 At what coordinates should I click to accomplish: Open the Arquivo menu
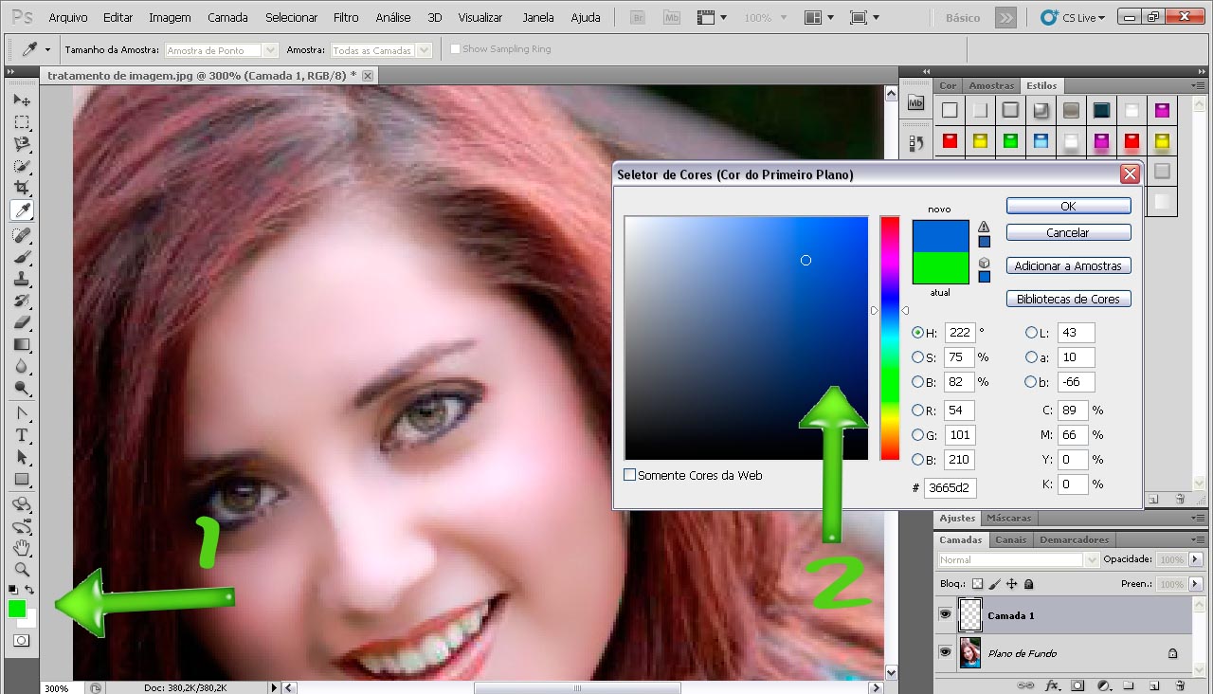coord(68,17)
